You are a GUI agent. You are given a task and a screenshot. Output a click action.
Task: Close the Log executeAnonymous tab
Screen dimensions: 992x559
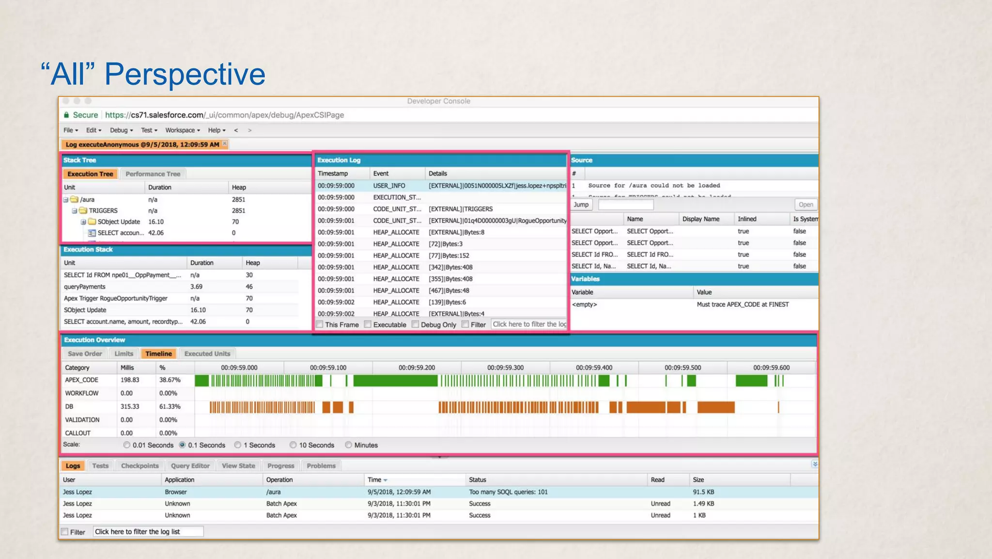225,144
